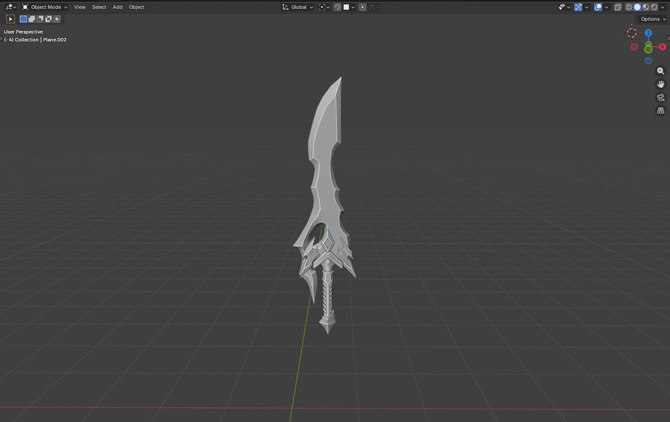Toggle proportional editing
Image resolution: width=670 pixels, height=422 pixels.
pyautogui.click(x=362, y=7)
